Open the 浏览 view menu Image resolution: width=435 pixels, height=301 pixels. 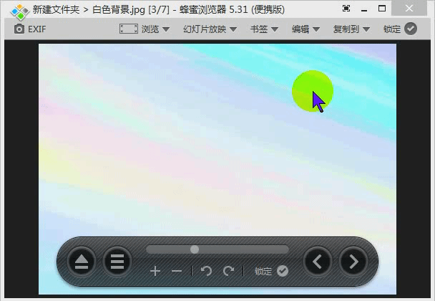(150, 29)
